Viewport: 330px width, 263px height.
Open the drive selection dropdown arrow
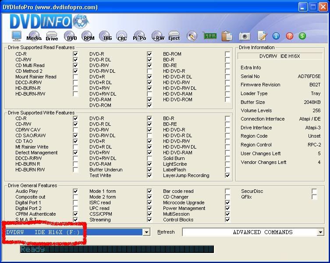pyautogui.click(x=146, y=232)
